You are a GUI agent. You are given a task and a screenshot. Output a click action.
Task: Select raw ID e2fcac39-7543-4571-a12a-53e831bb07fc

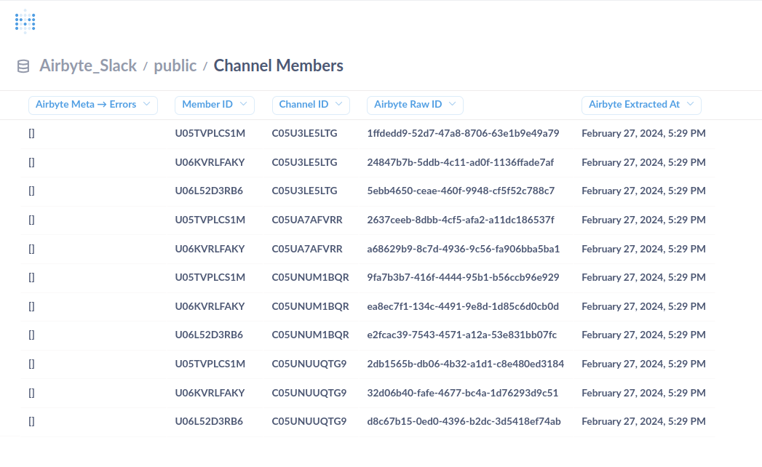pos(461,335)
